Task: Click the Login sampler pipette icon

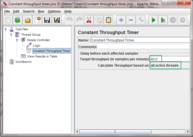Action: [x=29, y=45]
